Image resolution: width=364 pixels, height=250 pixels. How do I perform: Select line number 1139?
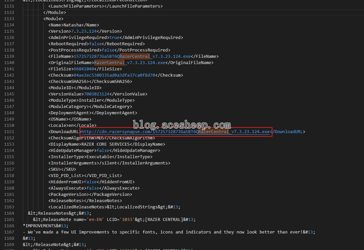point(9,56)
